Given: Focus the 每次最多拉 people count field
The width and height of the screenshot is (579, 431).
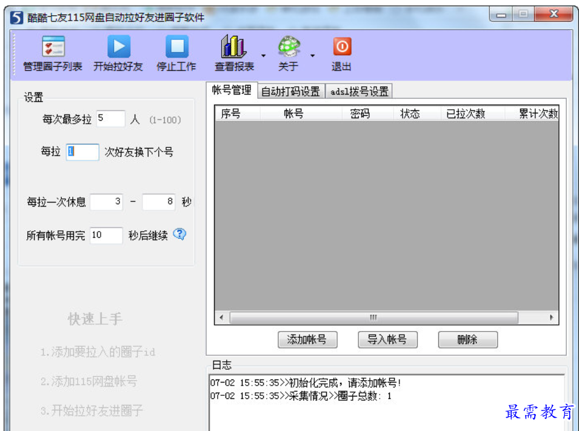Looking at the screenshot, I should pyautogui.click(x=110, y=119).
